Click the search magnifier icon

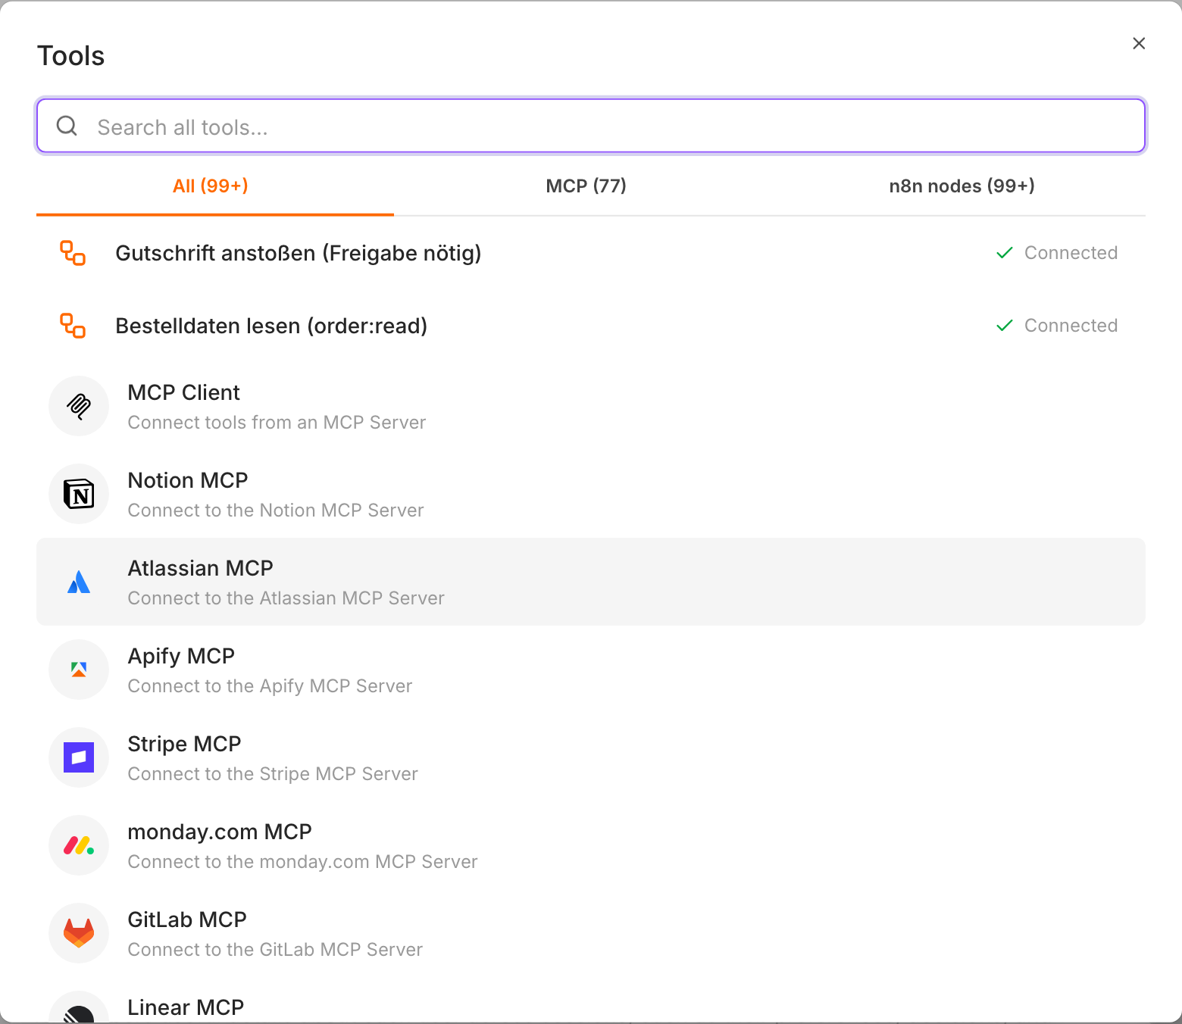click(67, 126)
